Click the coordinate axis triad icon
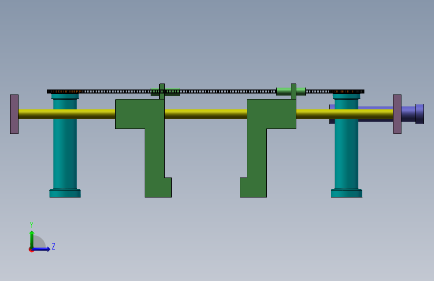This screenshot has width=434, height=281. tap(42, 237)
